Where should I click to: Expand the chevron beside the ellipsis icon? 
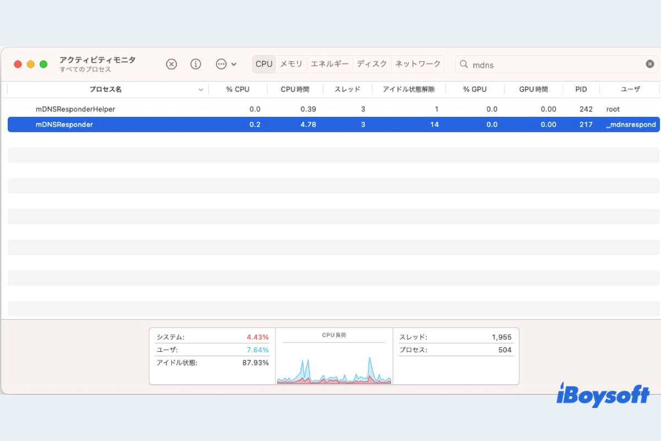coord(234,64)
